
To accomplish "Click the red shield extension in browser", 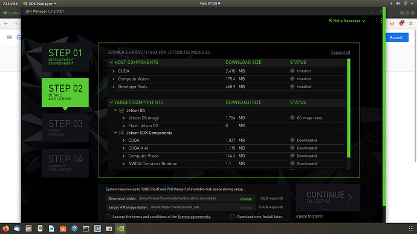I will coord(401,24).
